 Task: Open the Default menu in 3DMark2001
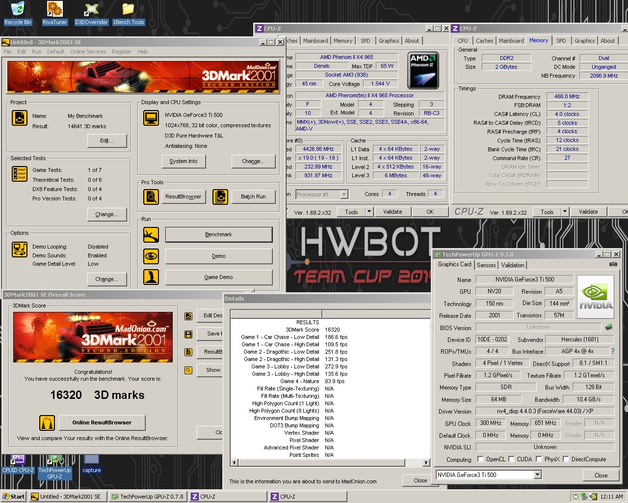(55, 52)
